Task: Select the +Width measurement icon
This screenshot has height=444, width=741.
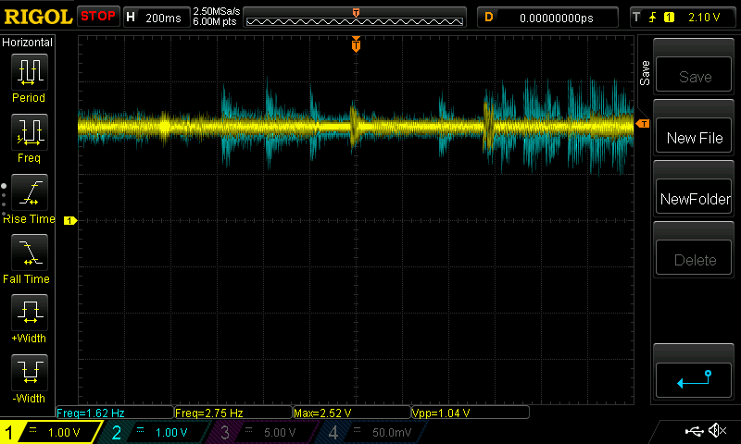Action: click(x=30, y=312)
